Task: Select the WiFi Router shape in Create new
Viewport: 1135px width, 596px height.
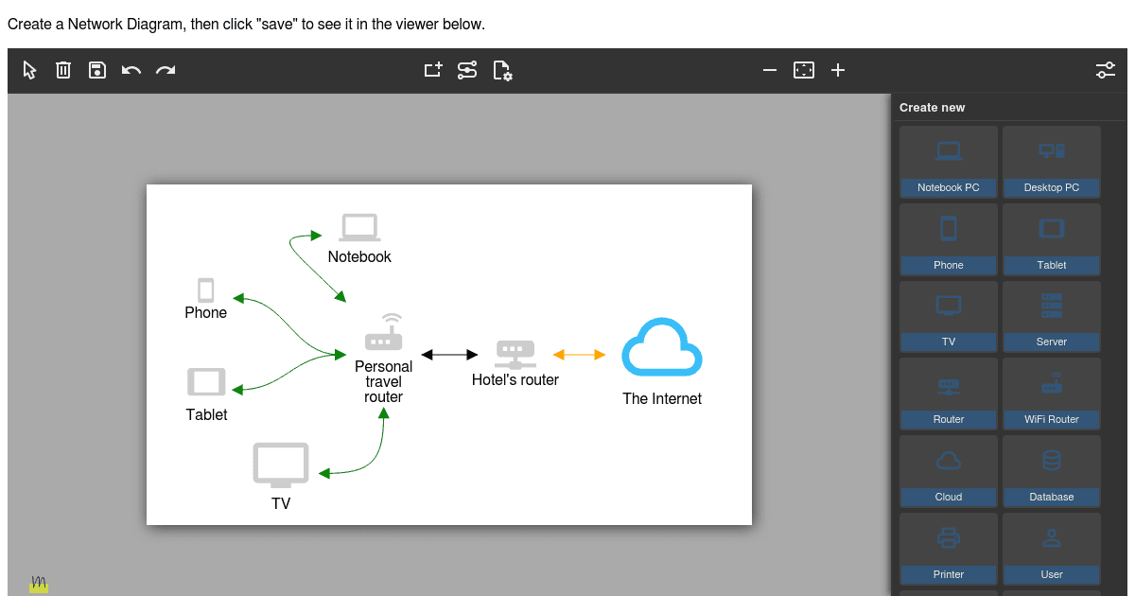Action: coord(1051,393)
